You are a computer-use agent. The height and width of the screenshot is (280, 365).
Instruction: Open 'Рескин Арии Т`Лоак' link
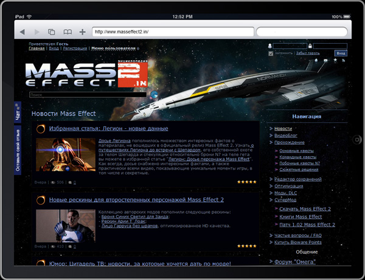pyautogui.click(x=123, y=221)
